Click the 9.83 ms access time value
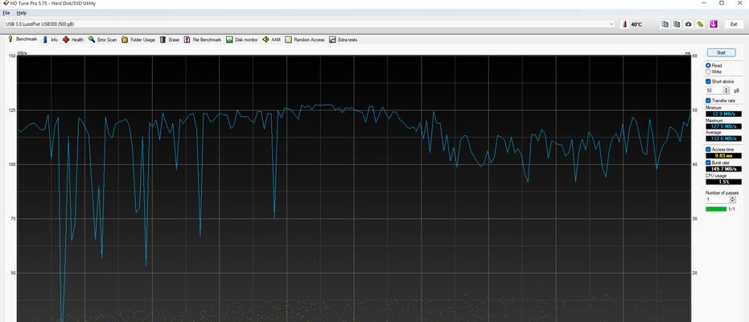Screen dimensions: 749x322 724,155
